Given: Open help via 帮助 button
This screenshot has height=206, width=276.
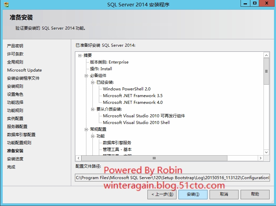Looking at the screenshot, I should [x=255, y=195].
